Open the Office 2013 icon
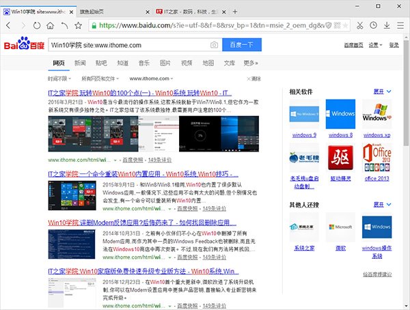The height and width of the screenshot is (310, 410). (377, 158)
